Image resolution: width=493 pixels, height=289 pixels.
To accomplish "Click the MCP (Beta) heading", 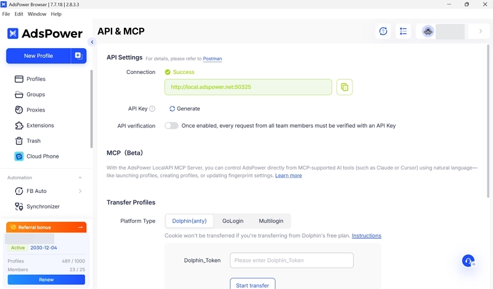I will tap(124, 153).
